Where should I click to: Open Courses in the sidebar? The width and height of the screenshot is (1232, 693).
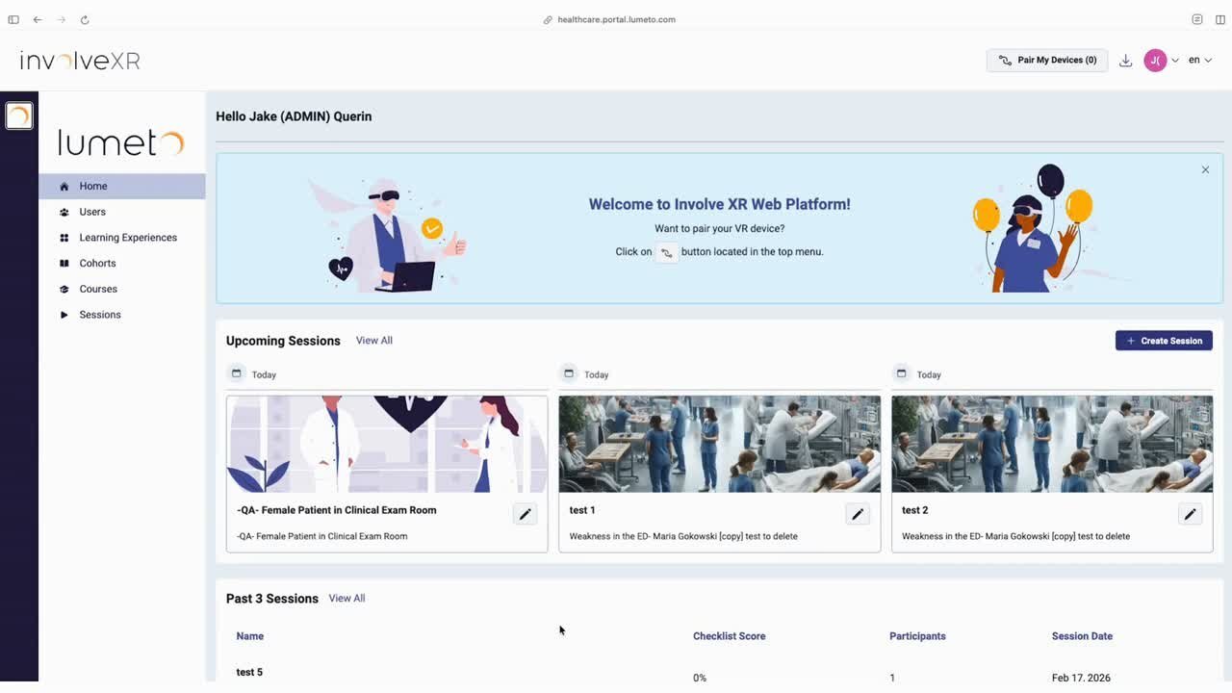click(x=122, y=289)
